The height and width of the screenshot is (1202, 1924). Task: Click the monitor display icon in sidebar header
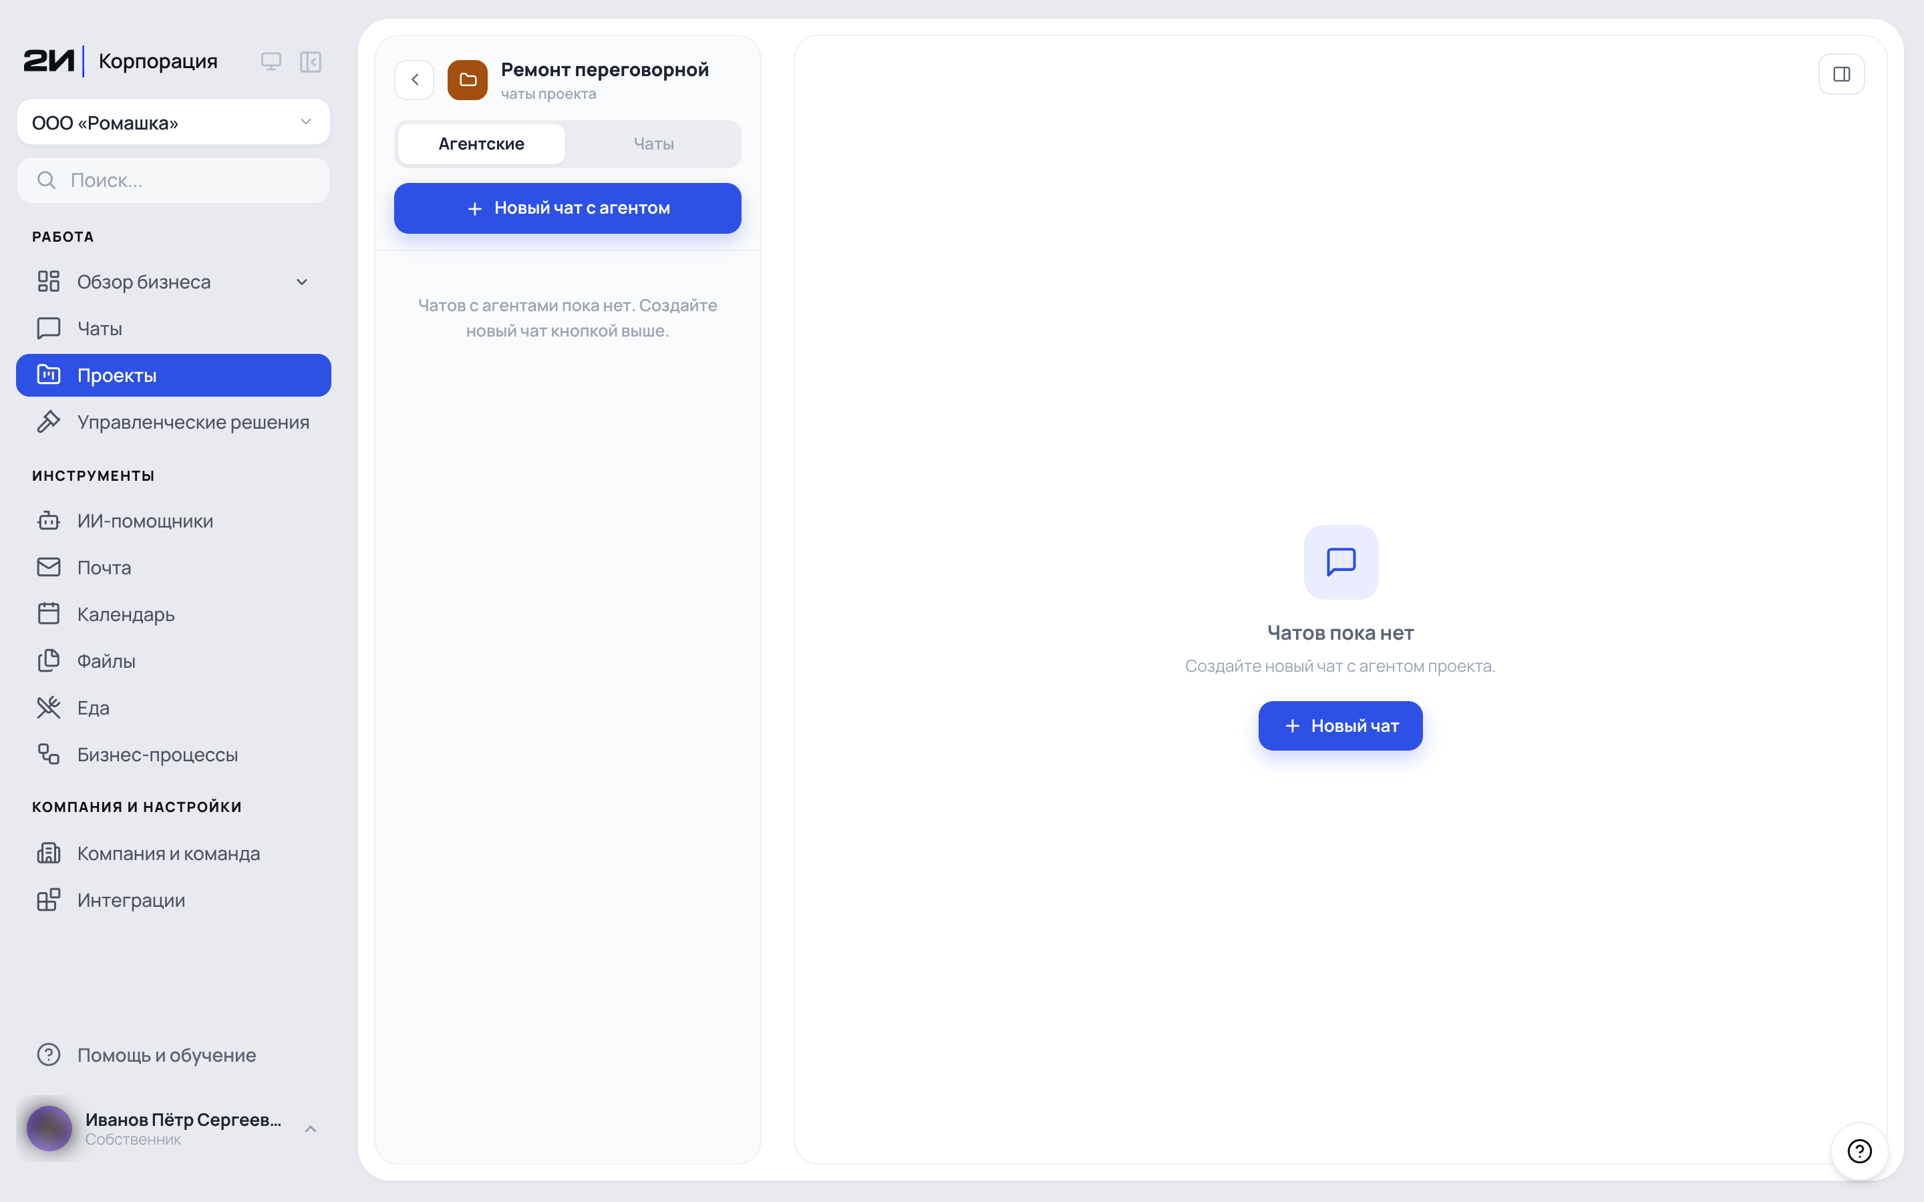271,61
